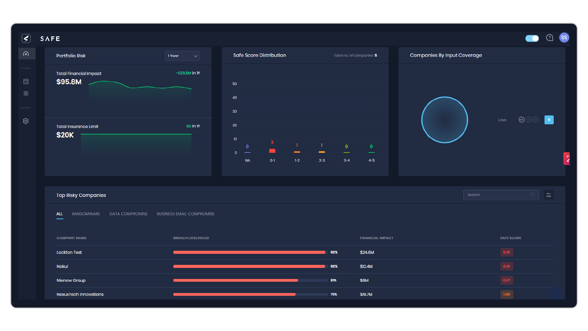This screenshot has height=331, width=588.
Task: Open the dashboard gauge sidebar icon
Action: (26, 54)
